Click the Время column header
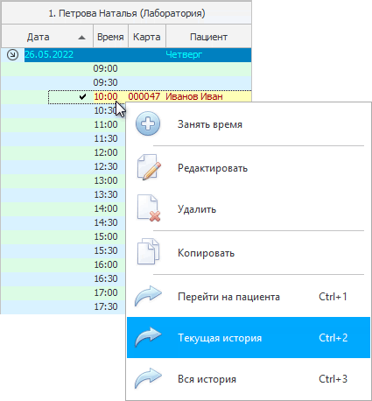 (110, 37)
